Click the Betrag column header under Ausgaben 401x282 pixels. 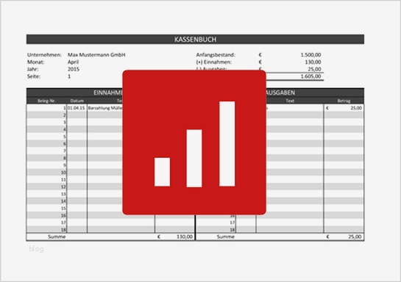tap(344, 101)
